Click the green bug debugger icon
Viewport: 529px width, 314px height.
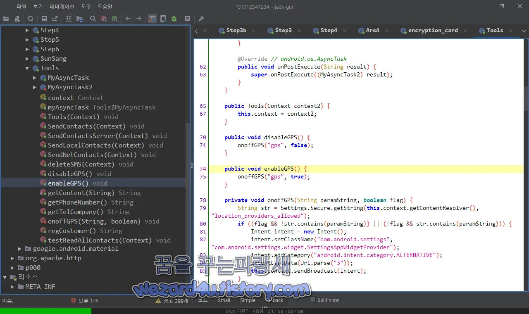(x=174, y=19)
